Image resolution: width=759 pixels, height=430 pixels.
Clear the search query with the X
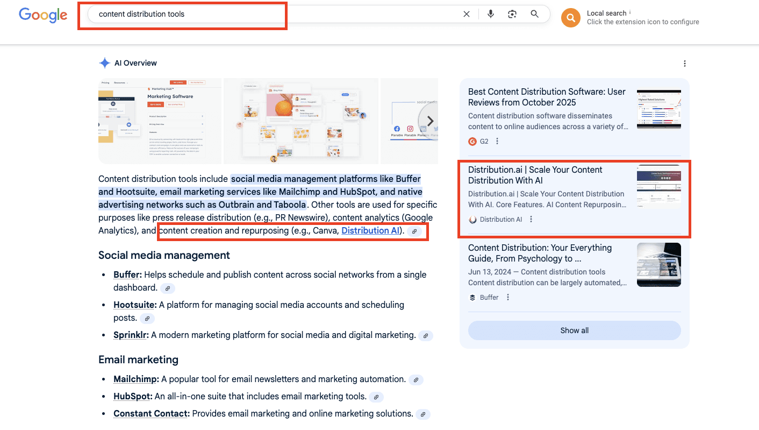pyautogui.click(x=467, y=14)
